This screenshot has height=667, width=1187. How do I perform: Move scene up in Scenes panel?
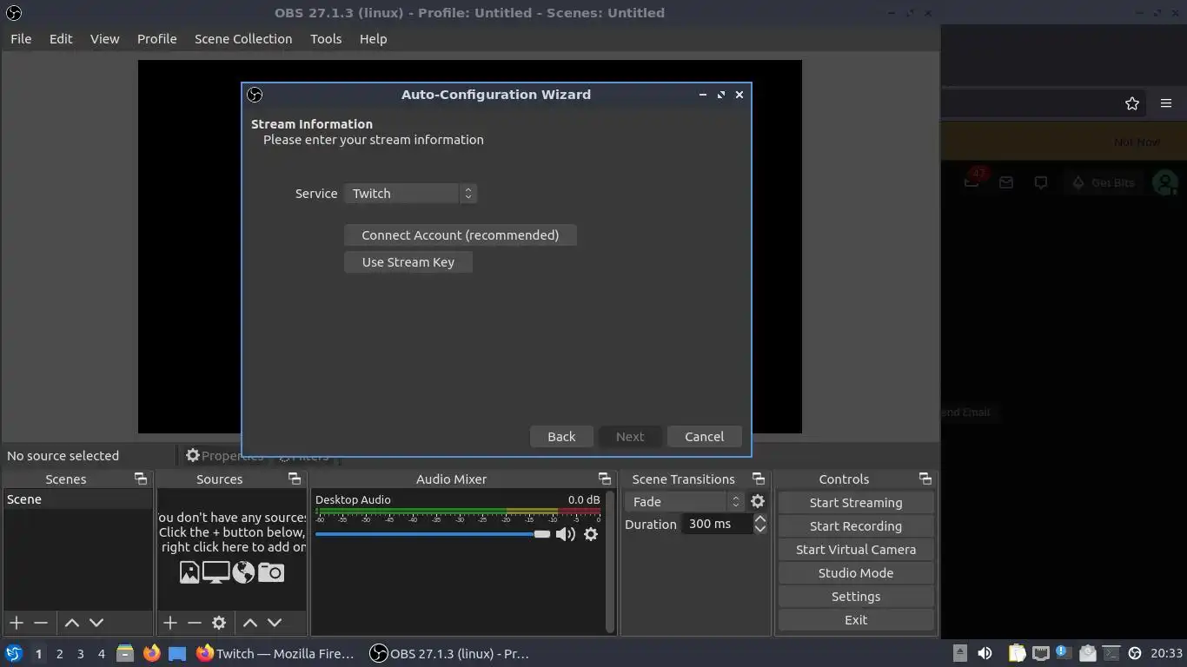point(72,623)
